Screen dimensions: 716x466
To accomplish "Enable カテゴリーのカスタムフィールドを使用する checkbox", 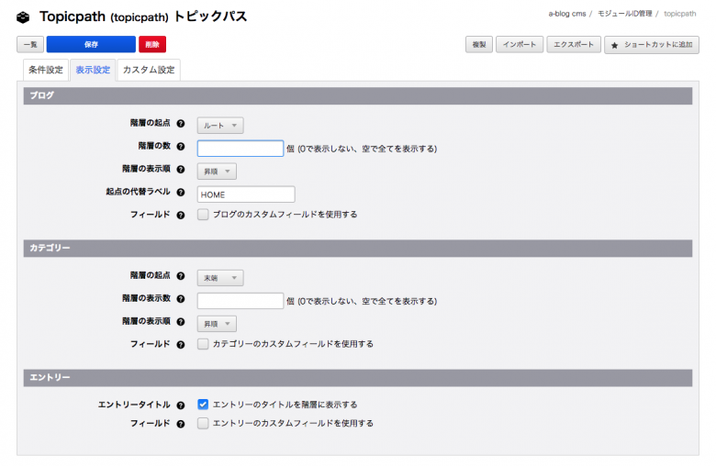I will 203,344.
